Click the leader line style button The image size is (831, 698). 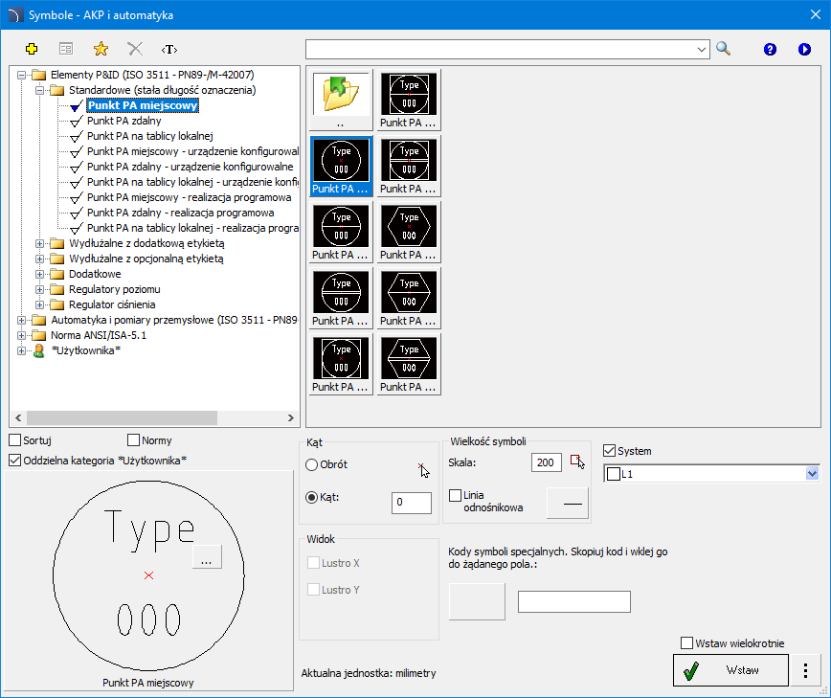(567, 502)
